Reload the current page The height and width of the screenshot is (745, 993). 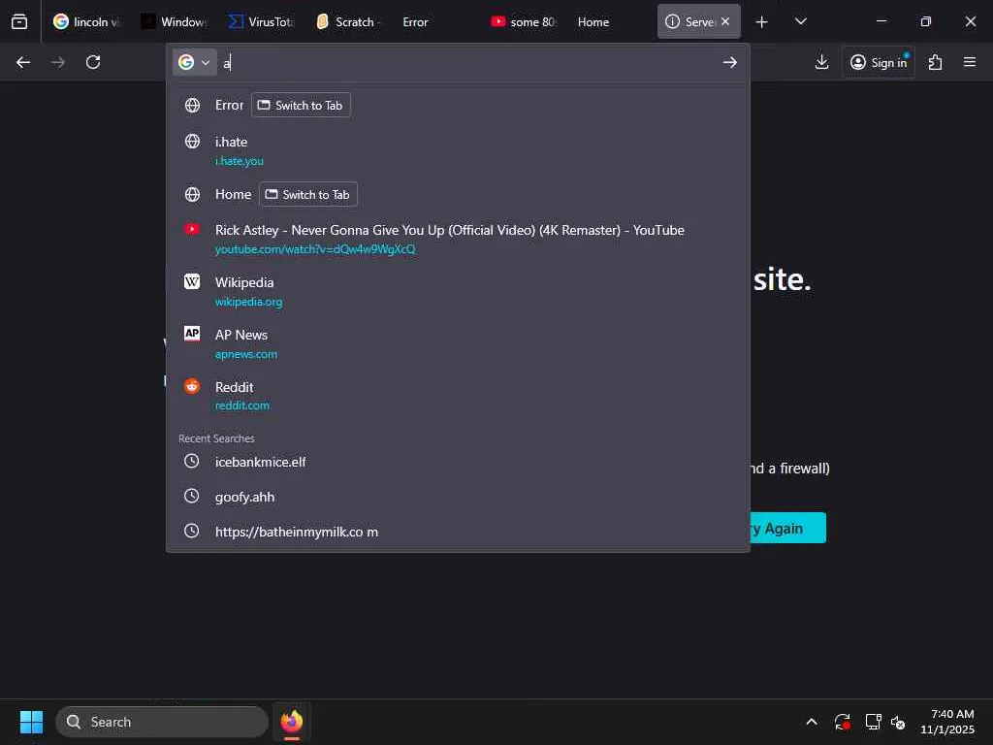(93, 62)
